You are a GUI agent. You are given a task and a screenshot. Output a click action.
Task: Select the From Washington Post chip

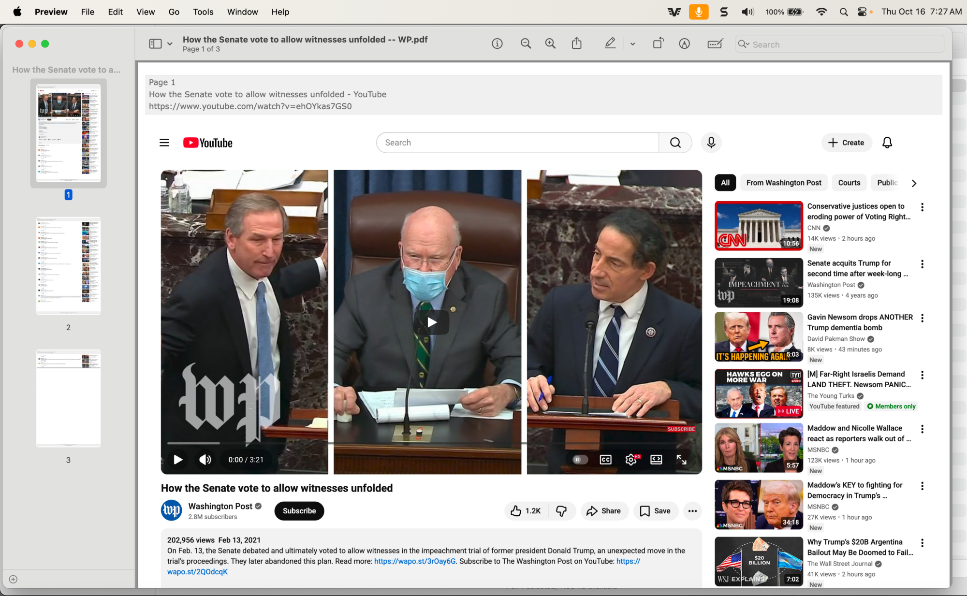pos(783,183)
